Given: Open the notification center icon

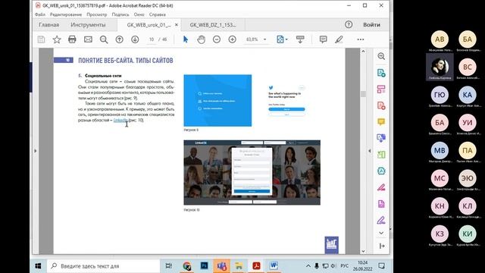Looking at the screenshot, I should tap(382, 266).
